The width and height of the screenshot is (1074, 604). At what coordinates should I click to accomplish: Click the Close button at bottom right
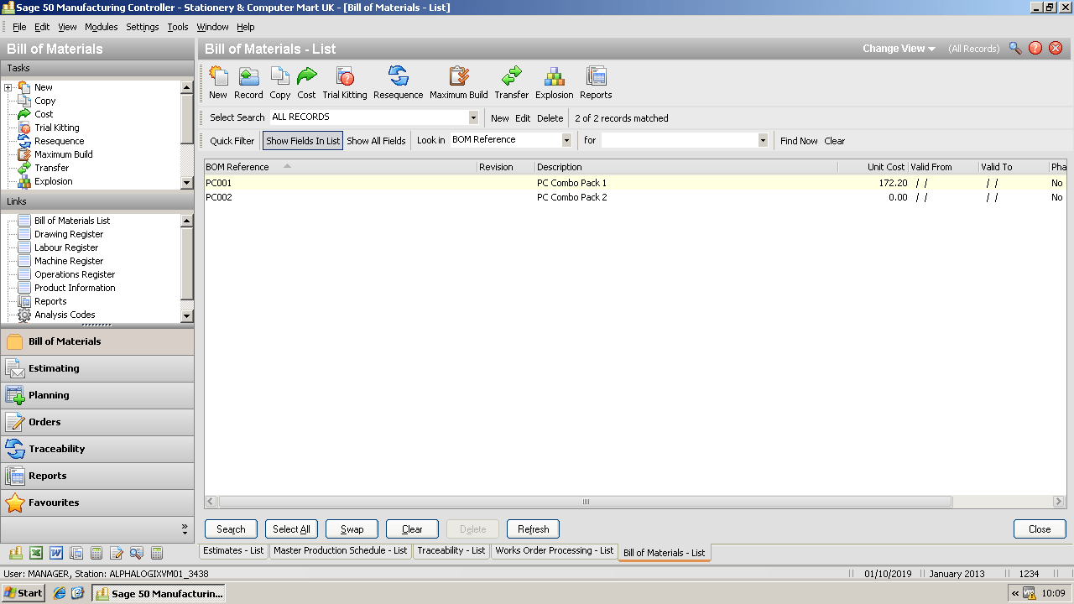coord(1040,529)
